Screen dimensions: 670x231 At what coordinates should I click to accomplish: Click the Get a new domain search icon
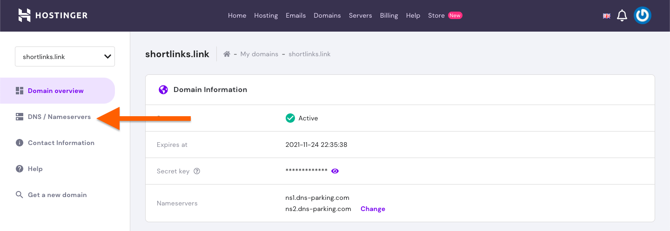click(20, 195)
